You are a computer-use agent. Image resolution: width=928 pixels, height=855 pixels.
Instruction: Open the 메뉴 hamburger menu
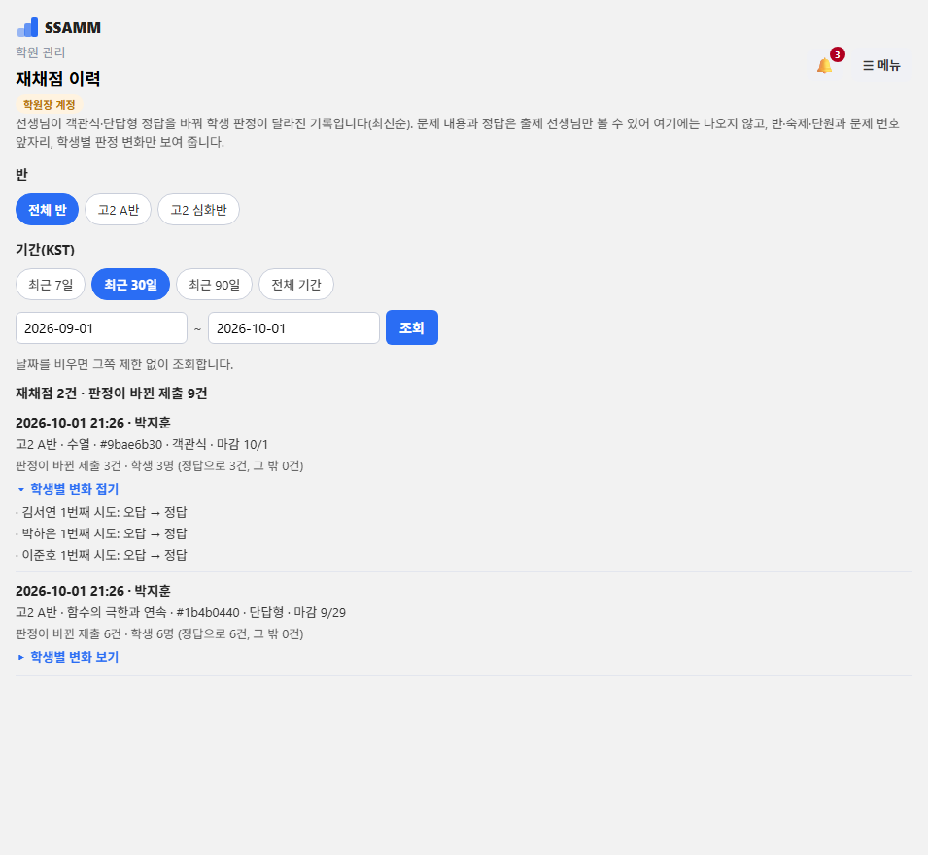coord(881,65)
